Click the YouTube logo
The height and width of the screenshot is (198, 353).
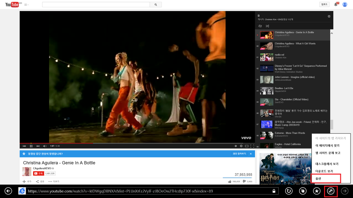pos(12,5)
